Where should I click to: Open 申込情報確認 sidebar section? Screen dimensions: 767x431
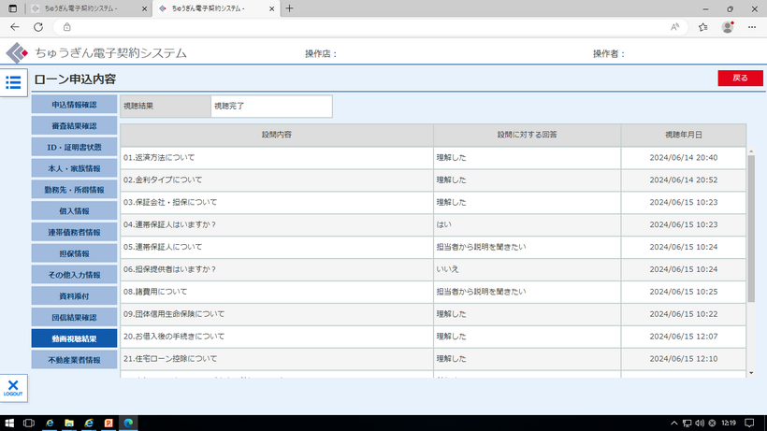(x=74, y=104)
